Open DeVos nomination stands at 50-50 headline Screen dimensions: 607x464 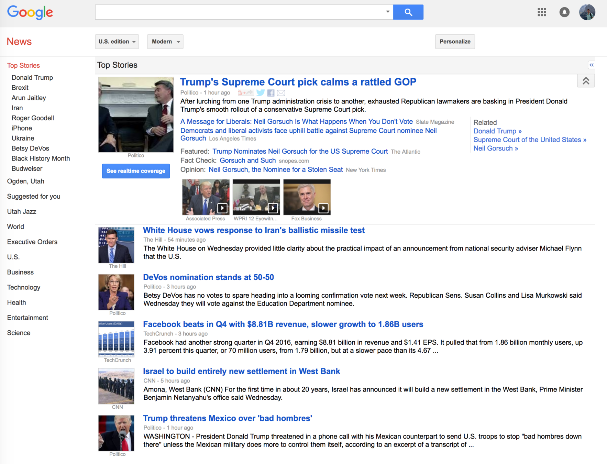pos(208,277)
